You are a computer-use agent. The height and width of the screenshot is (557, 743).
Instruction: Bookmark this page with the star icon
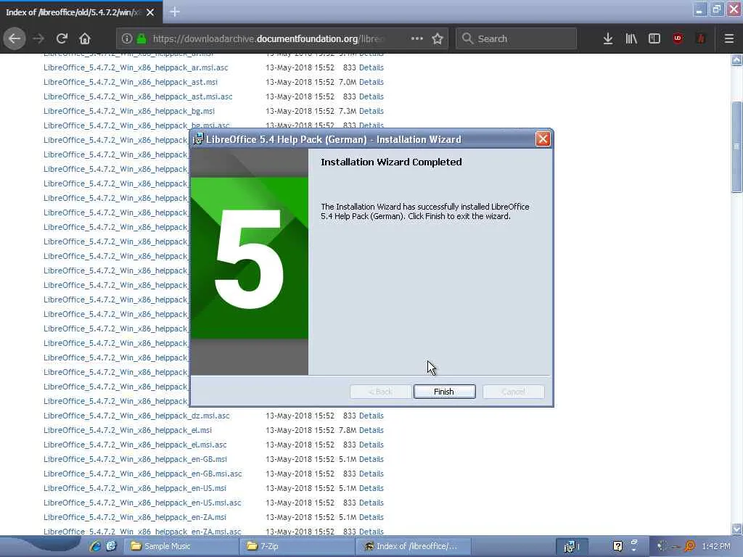click(438, 38)
